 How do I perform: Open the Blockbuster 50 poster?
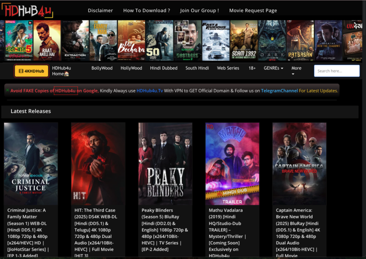click(x=159, y=41)
